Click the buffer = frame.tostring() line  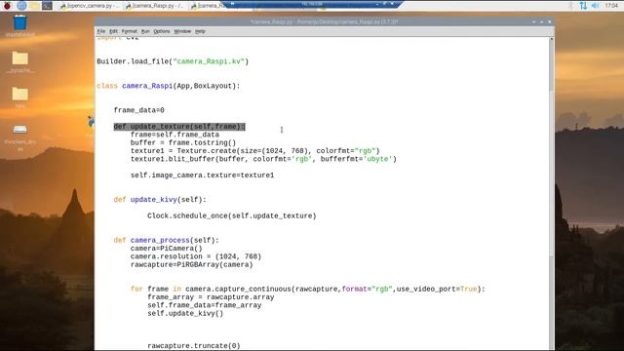pos(183,142)
